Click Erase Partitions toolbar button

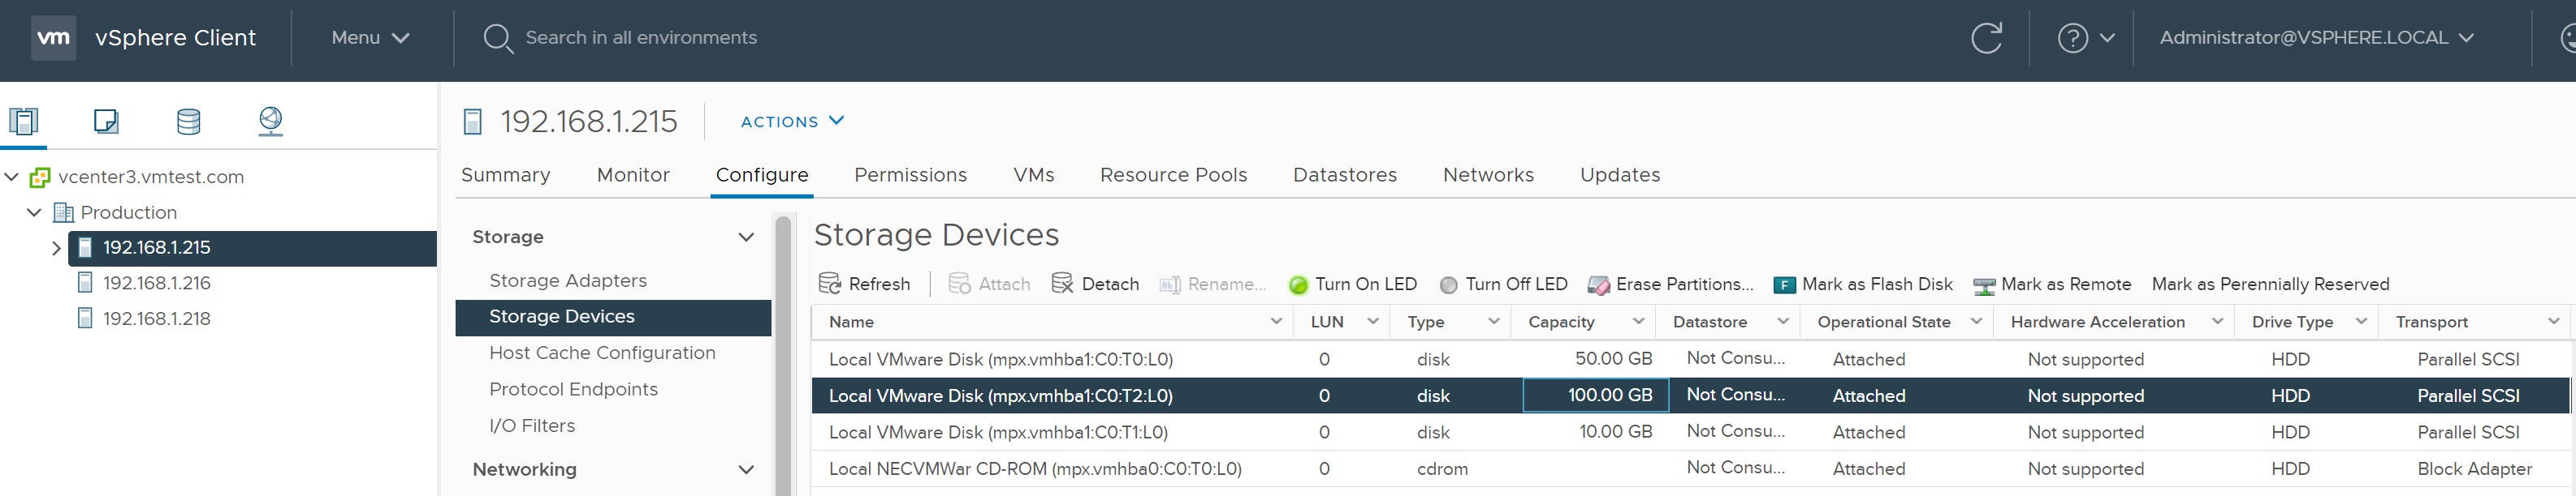point(1670,284)
